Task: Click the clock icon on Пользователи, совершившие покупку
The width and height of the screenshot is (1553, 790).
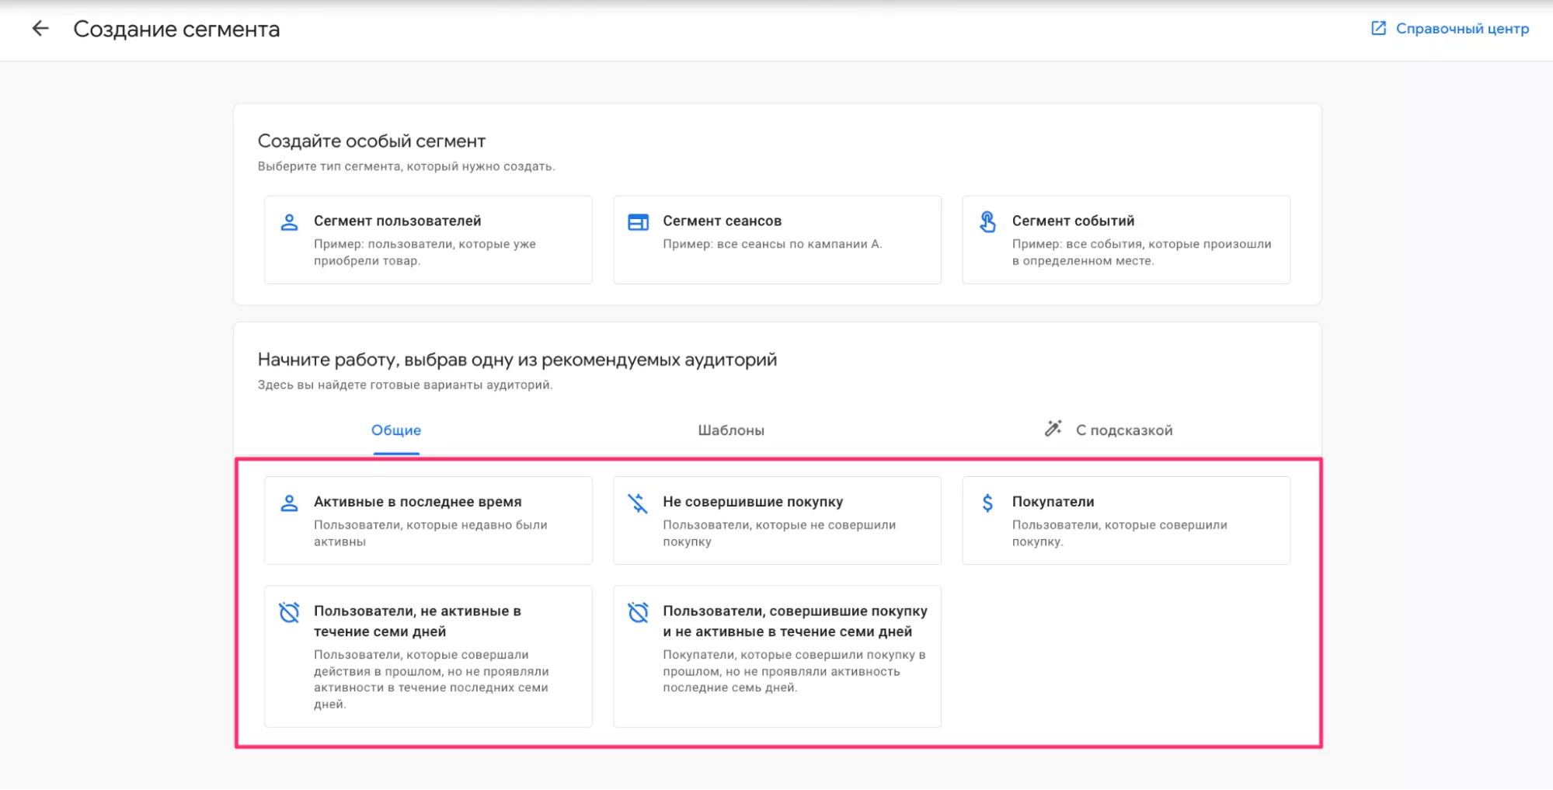Action: [637, 613]
